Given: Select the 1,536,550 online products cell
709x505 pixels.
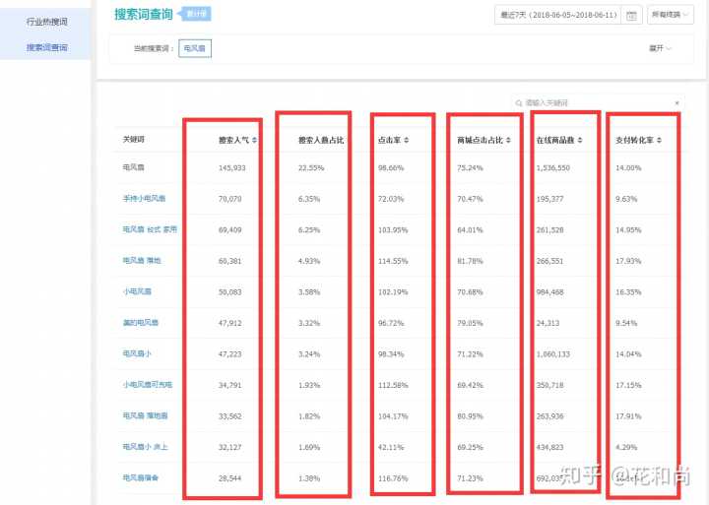Looking at the screenshot, I should coord(553,167).
